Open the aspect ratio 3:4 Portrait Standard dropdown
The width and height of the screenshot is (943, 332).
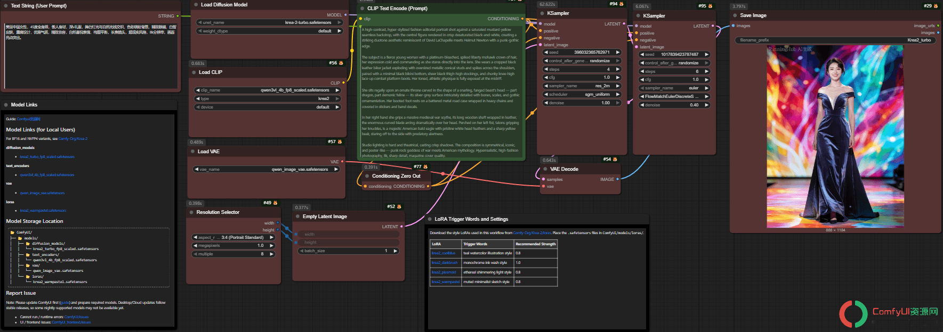(x=233, y=237)
